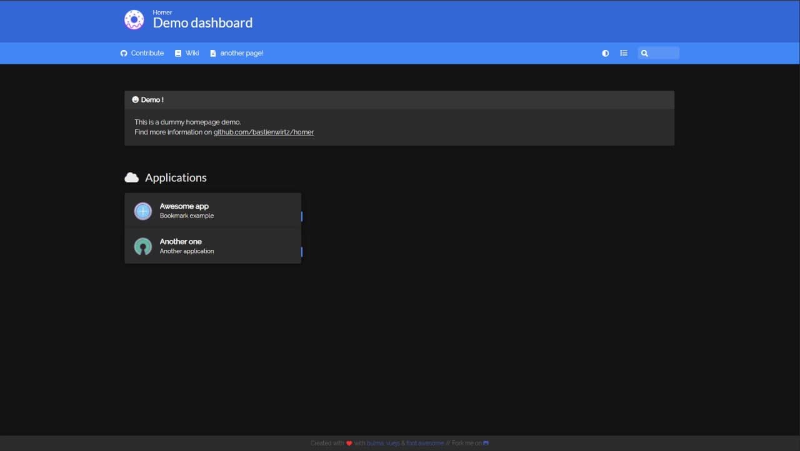This screenshot has height=451, width=800.
Task: Click the red heart icon in footer
Action: (349, 444)
